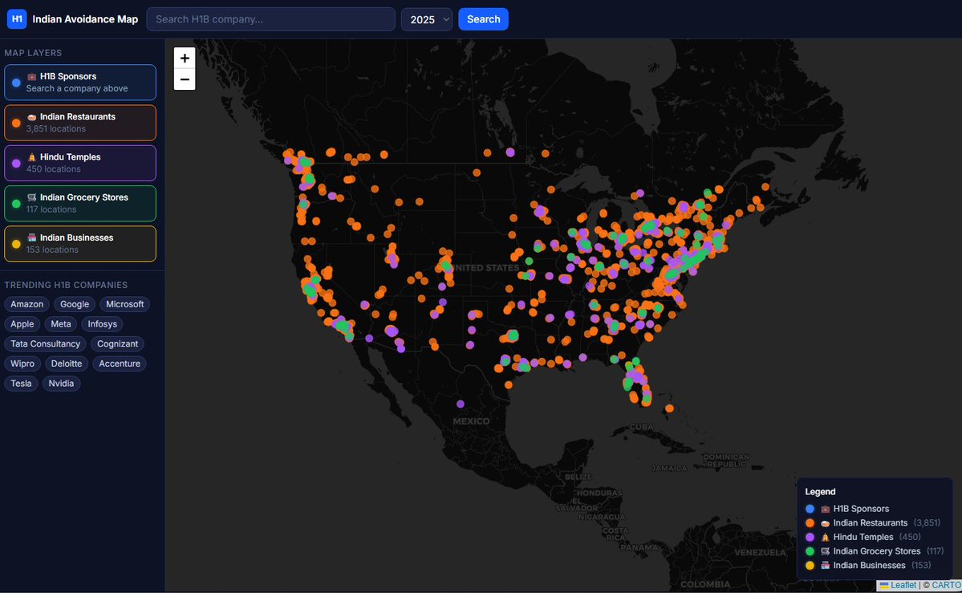This screenshot has height=593, width=962.
Task: Click the briefcase icon in the Legend
Action: tap(825, 509)
